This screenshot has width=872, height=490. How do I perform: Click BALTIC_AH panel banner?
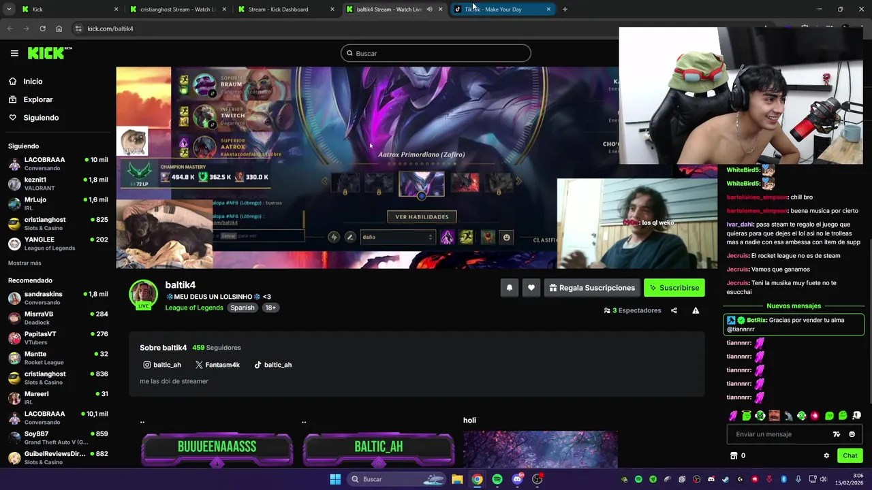[378, 449]
